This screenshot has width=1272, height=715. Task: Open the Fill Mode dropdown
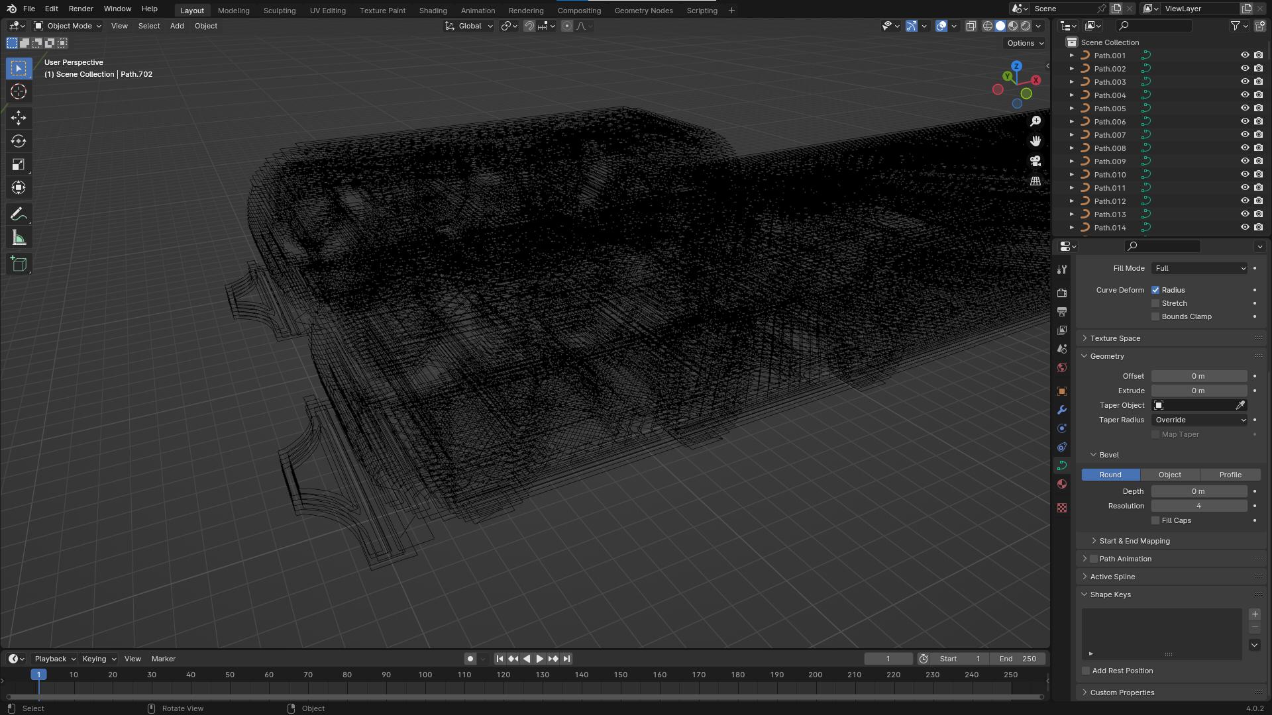click(x=1199, y=268)
